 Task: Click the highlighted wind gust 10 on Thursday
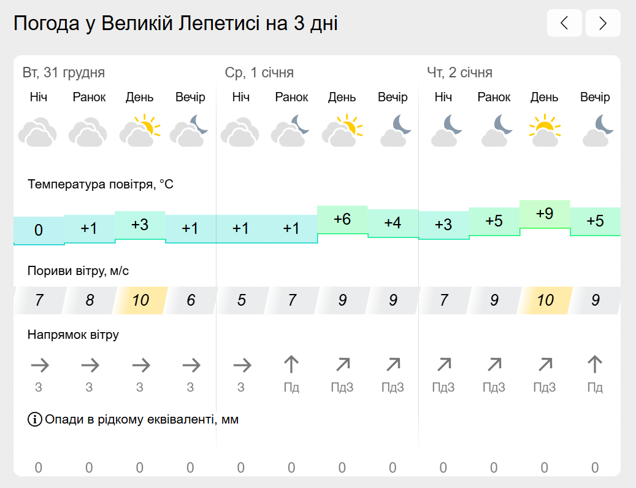pos(545,300)
